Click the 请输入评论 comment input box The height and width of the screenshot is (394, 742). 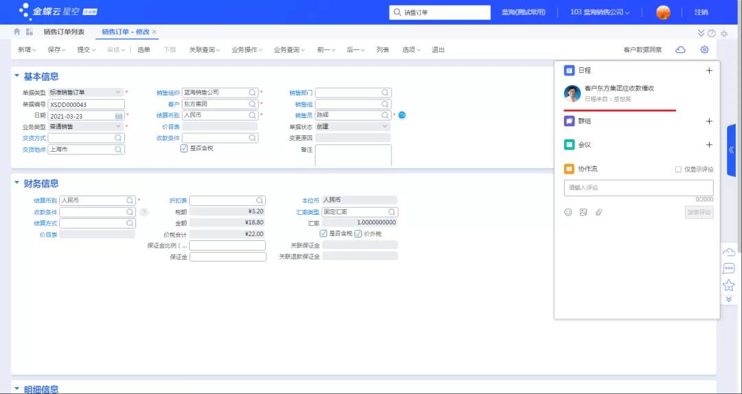(x=638, y=187)
